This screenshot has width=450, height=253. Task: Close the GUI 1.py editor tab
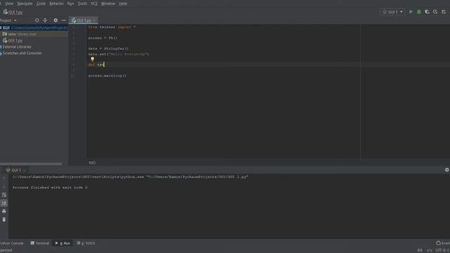coord(94,20)
